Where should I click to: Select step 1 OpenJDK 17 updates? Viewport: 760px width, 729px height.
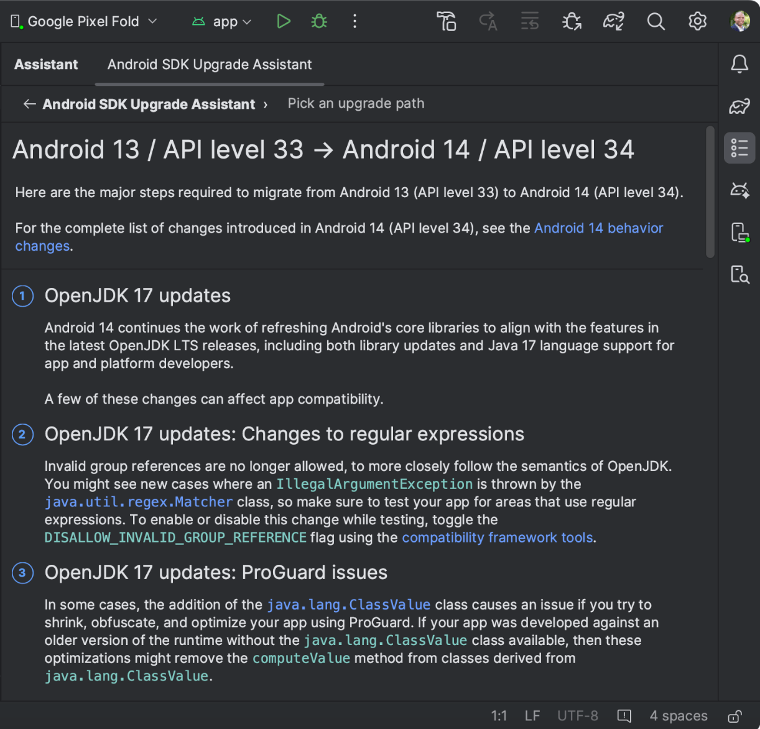137,295
